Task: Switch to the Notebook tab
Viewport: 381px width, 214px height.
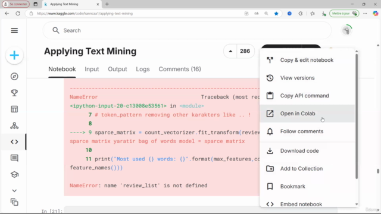Action: click(x=62, y=69)
